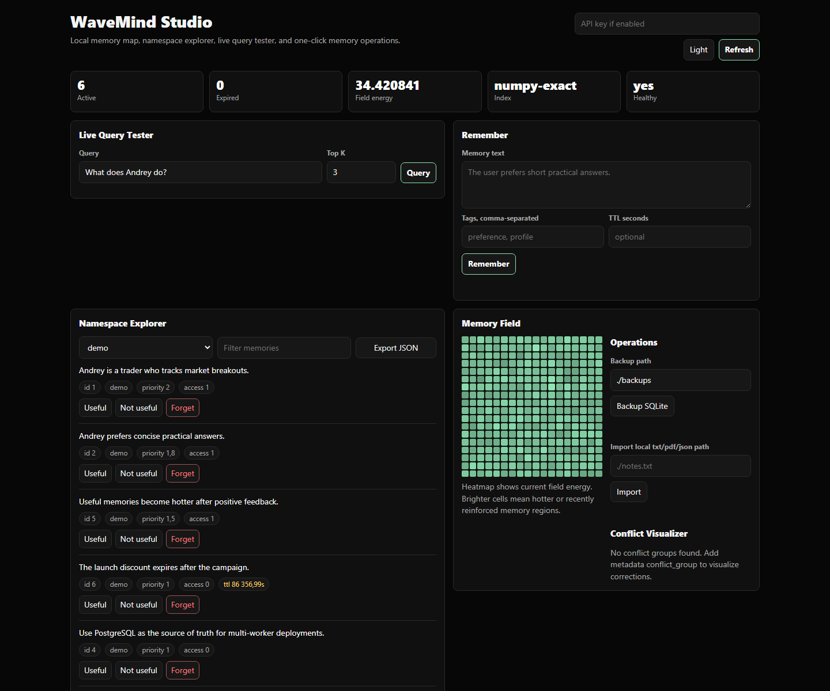The height and width of the screenshot is (691, 830).
Task: Mark concise answers memory Not useful
Action: tap(138, 473)
